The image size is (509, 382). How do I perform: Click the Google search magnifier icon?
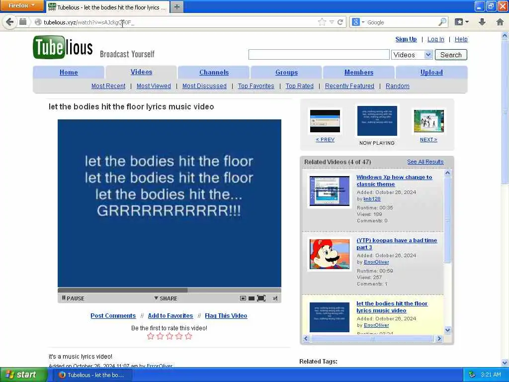[x=442, y=22]
